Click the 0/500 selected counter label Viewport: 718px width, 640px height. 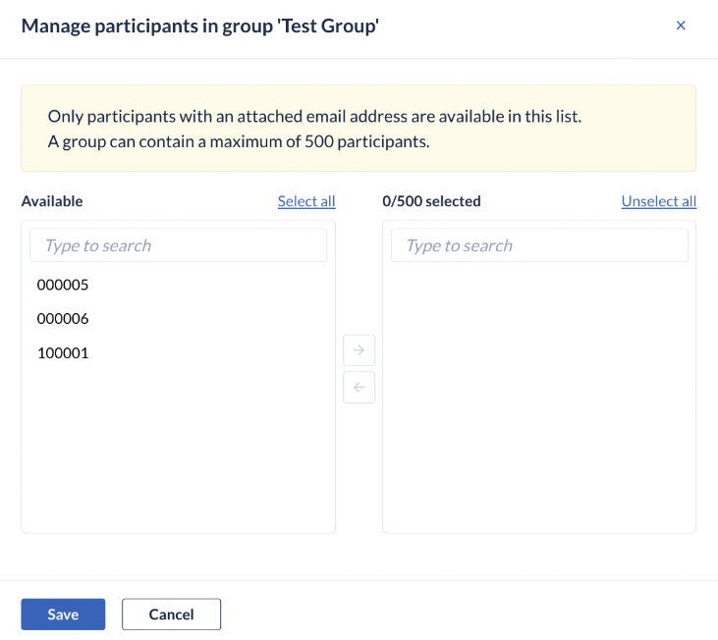(x=431, y=201)
